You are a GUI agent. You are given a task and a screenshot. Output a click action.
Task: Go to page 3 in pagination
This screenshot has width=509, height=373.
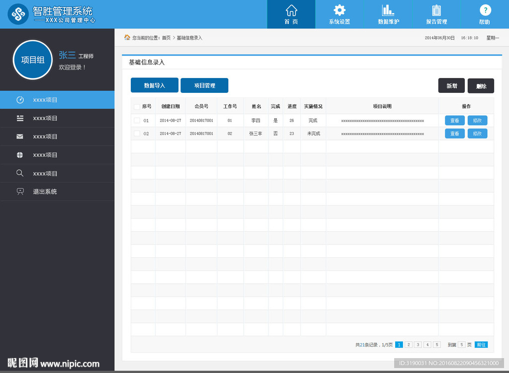(418, 345)
